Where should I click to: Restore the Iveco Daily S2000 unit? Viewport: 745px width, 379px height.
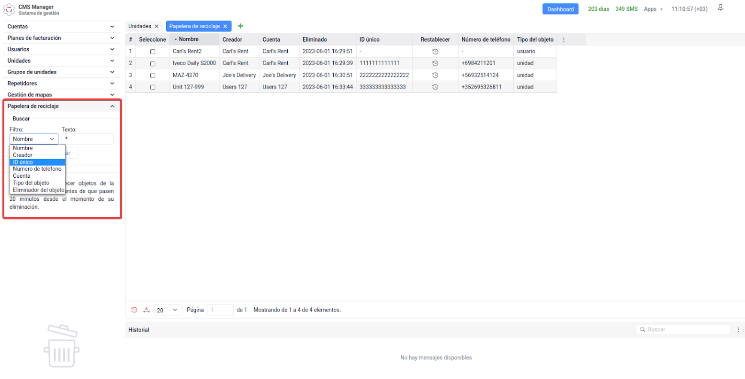point(435,63)
